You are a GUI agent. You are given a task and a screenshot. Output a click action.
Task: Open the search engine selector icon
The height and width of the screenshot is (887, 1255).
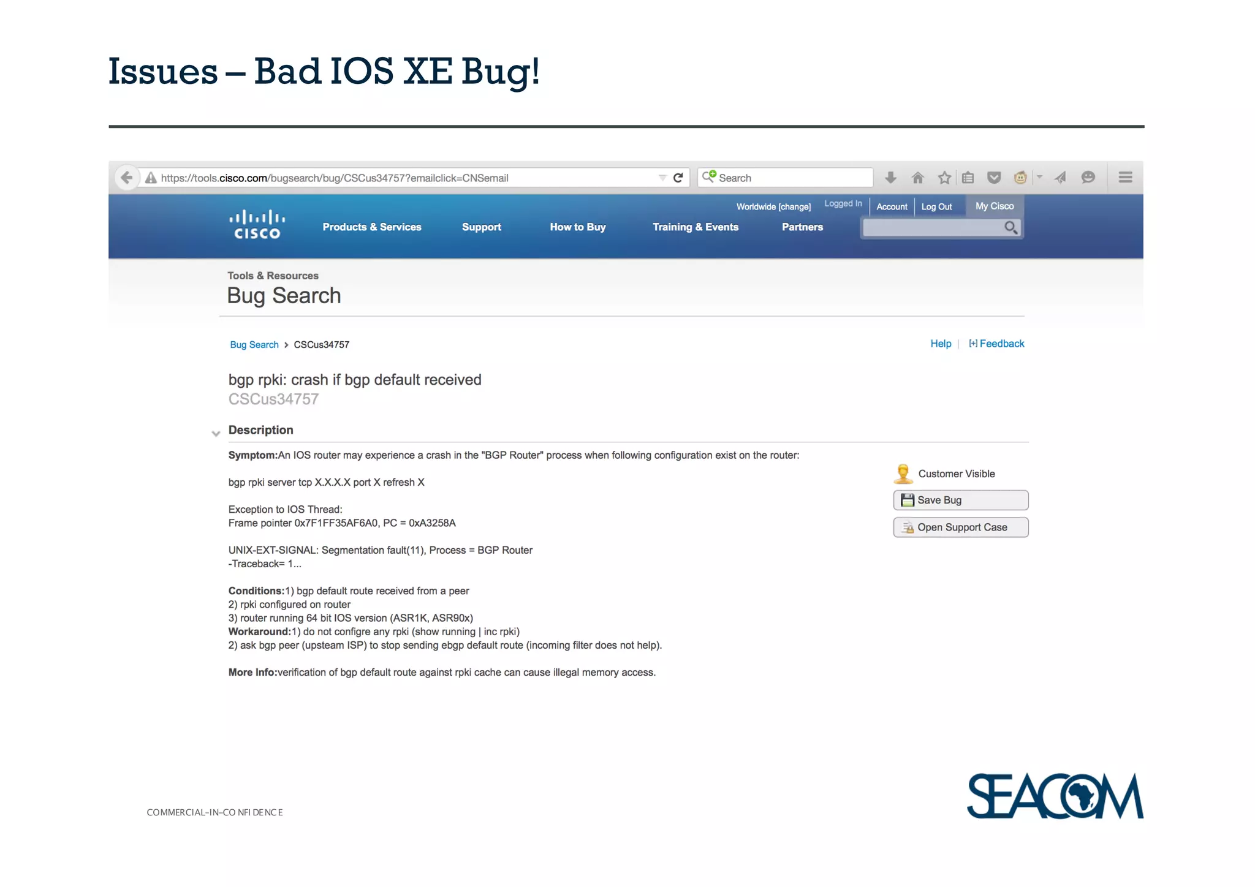(x=709, y=177)
